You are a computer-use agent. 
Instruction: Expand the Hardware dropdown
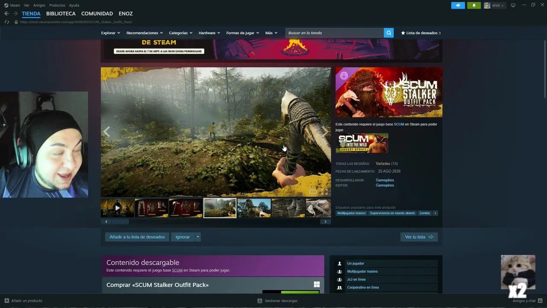click(209, 33)
